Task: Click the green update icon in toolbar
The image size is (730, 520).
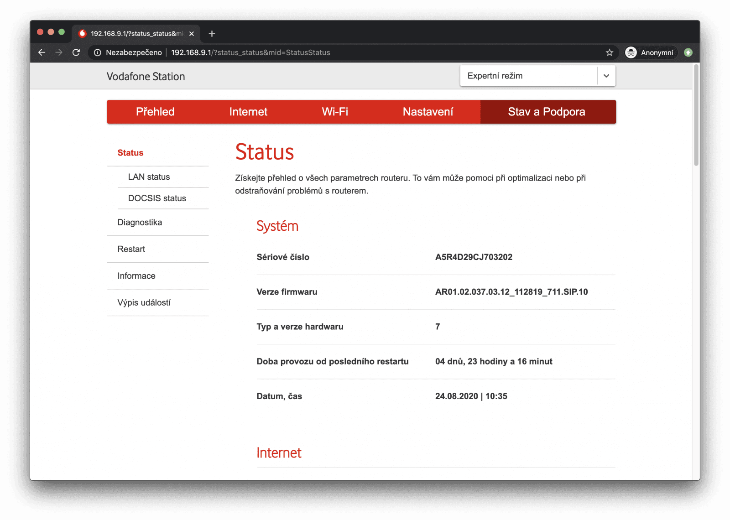Action: (688, 52)
